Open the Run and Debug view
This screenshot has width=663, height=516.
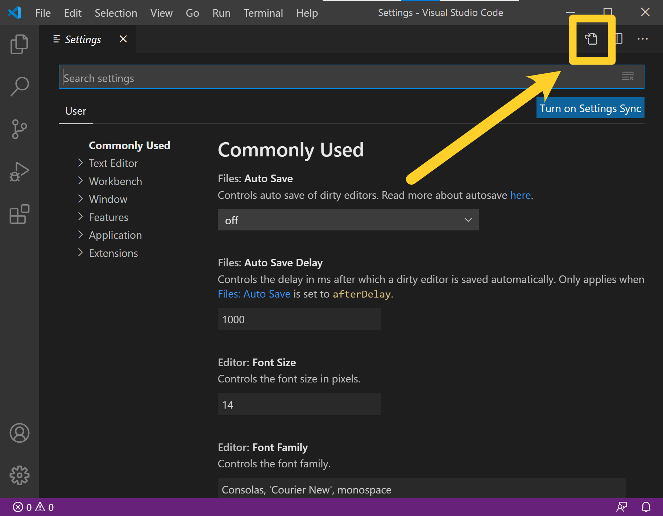[x=19, y=172]
